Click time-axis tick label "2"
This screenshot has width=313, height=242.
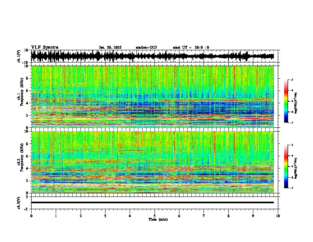81,216
